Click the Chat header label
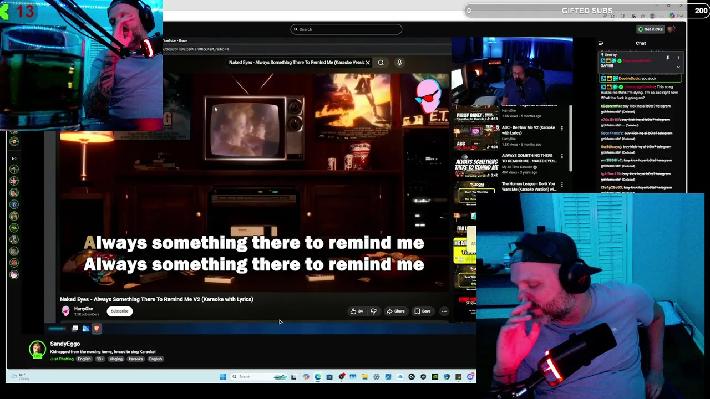710x399 pixels. [x=641, y=43]
